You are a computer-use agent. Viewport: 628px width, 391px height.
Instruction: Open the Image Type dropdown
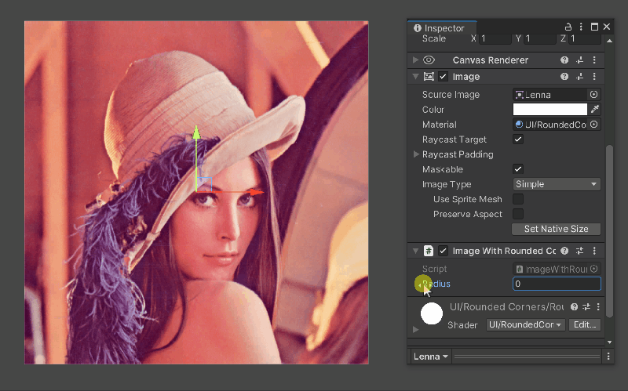[557, 184]
